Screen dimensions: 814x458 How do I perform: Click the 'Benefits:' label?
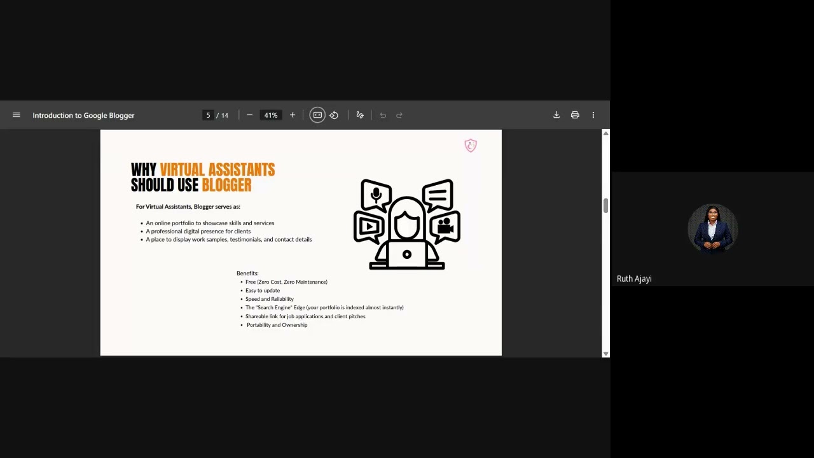(x=247, y=273)
